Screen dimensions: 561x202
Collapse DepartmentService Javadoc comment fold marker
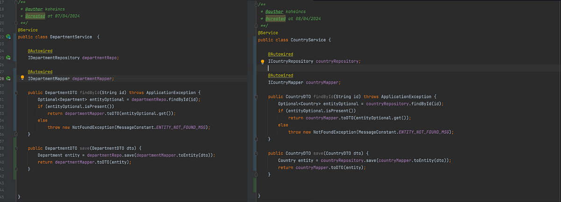click(16, 2)
